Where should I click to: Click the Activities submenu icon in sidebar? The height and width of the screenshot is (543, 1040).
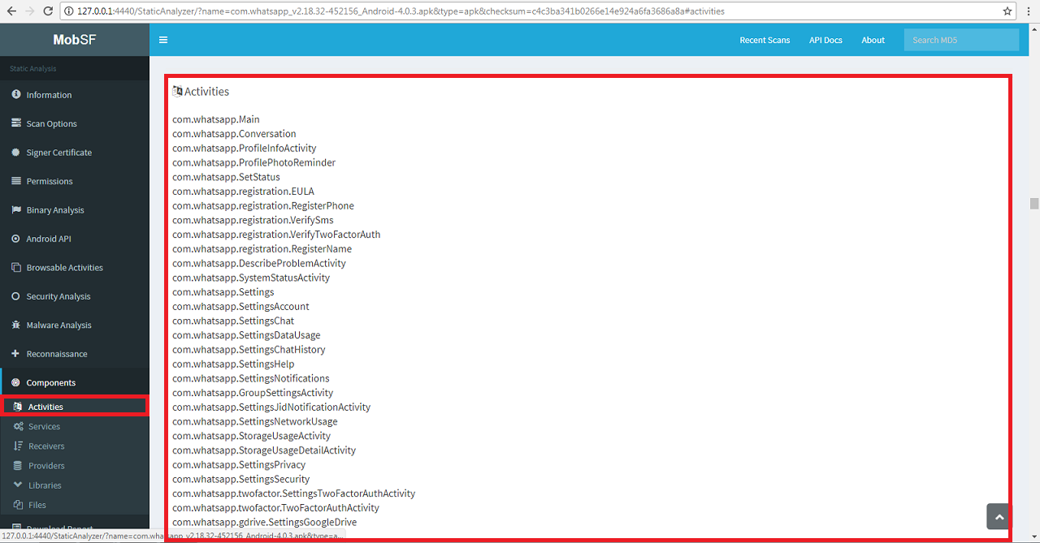click(18, 407)
